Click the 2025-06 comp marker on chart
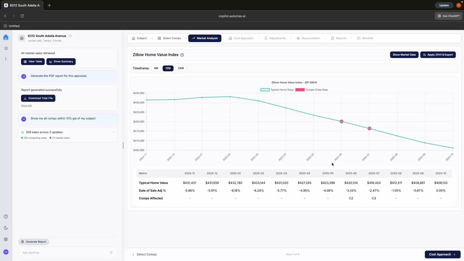Image resolution: width=464 pixels, height=261 pixels. coord(341,121)
